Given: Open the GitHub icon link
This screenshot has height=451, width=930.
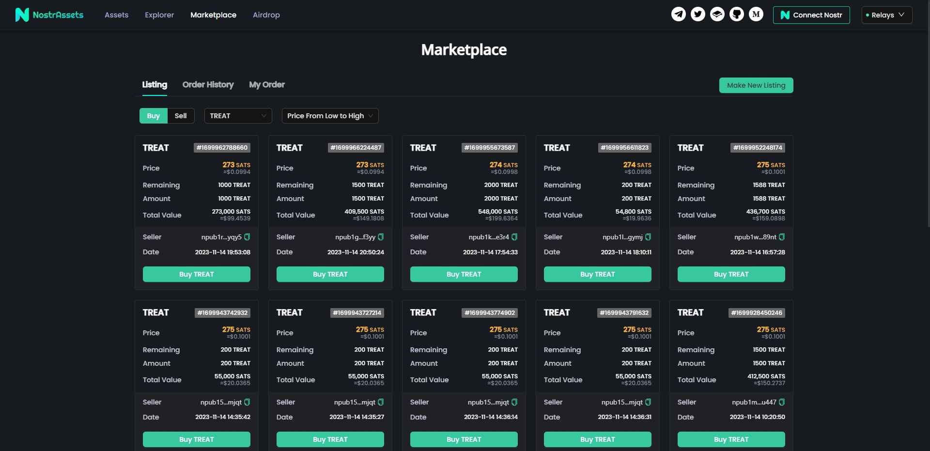Looking at the screenshot, I should 736,15.
